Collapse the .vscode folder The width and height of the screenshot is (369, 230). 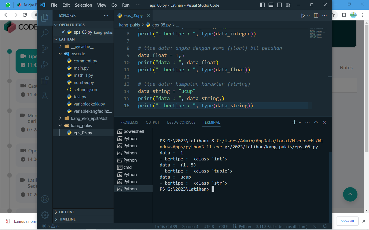61,53
